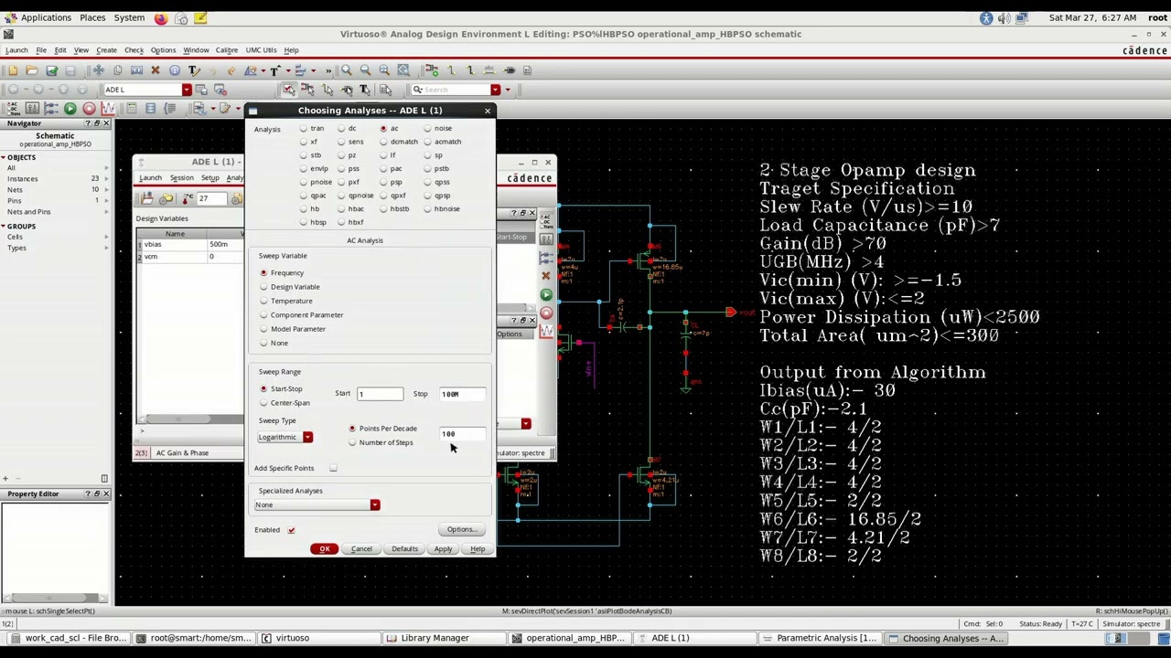
Task: Click the OK button
Action: click(325, 549)
